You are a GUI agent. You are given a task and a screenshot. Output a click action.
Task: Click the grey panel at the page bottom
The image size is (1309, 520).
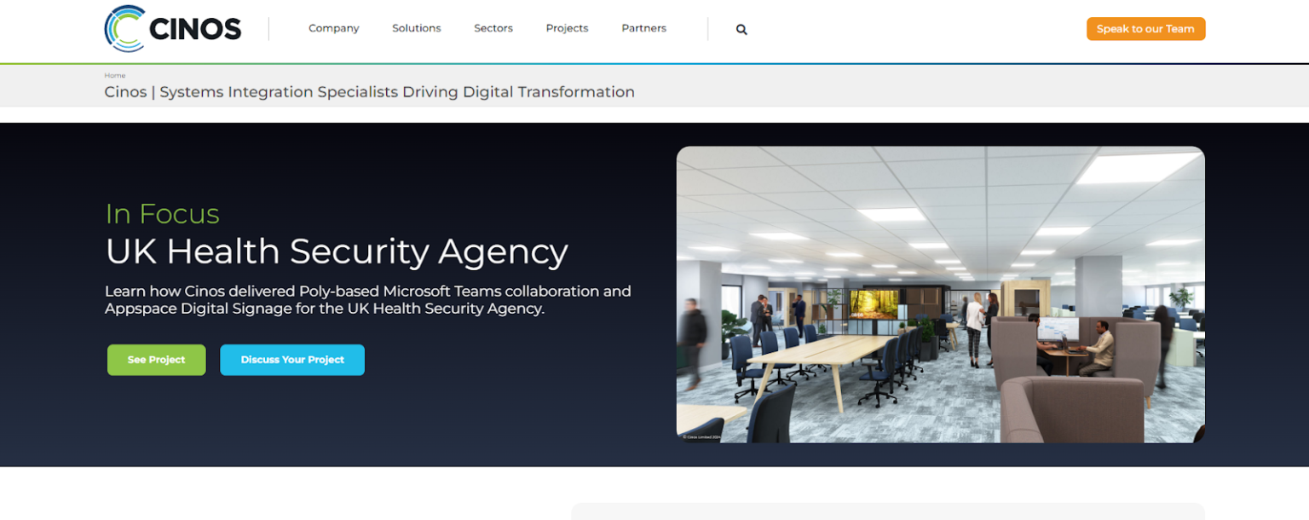[887, 511]
